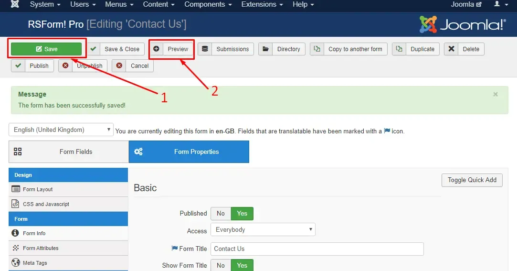
Task: Open the English (United Kingdom) language dropdown
Action: [61, 130]
